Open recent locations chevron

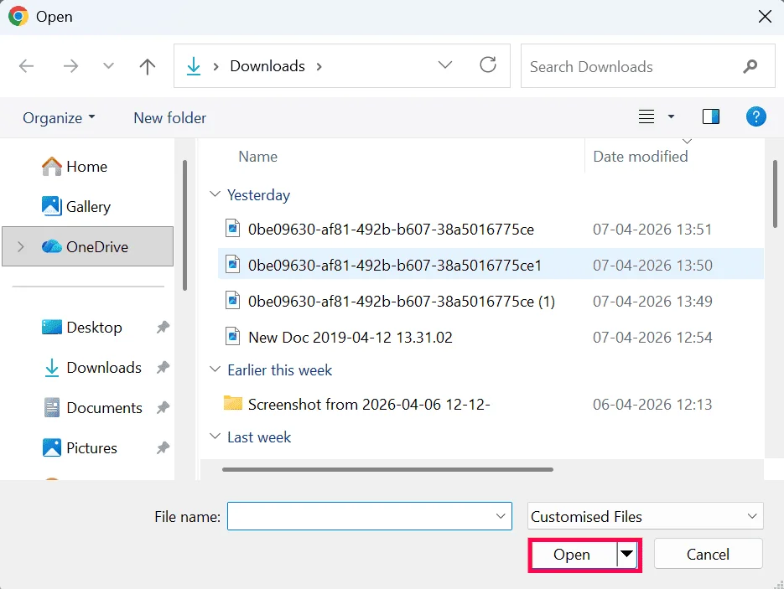click(x=108, y=66)
